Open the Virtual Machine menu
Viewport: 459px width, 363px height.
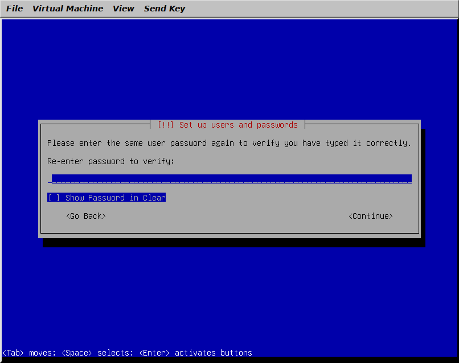67,8
